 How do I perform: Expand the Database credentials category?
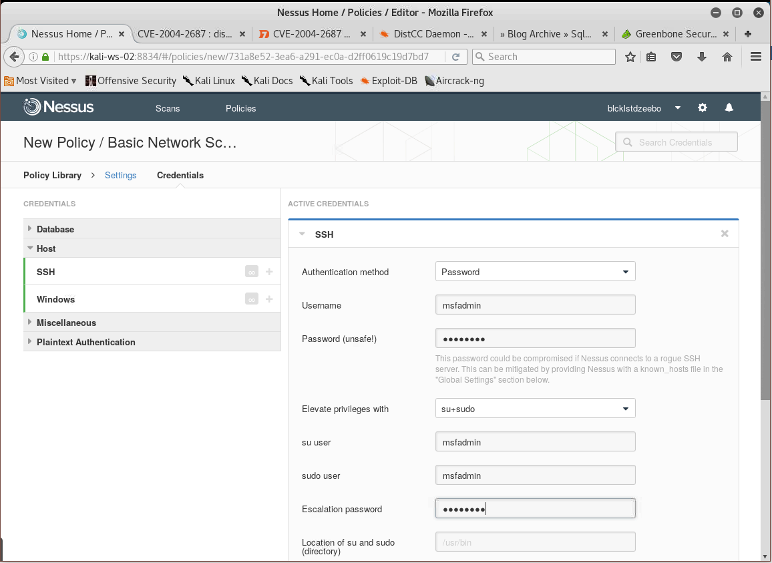pos(55,229)
